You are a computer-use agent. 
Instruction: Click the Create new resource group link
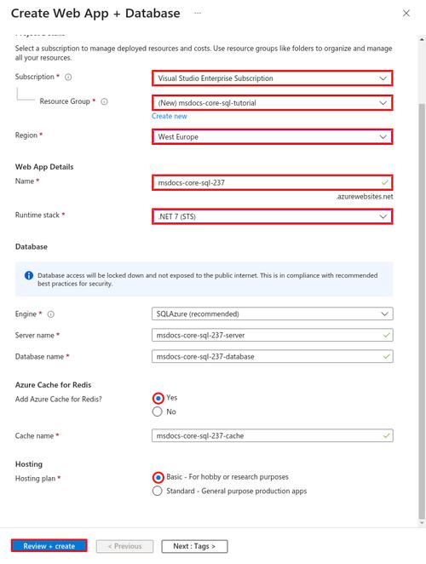coord(169,116)
